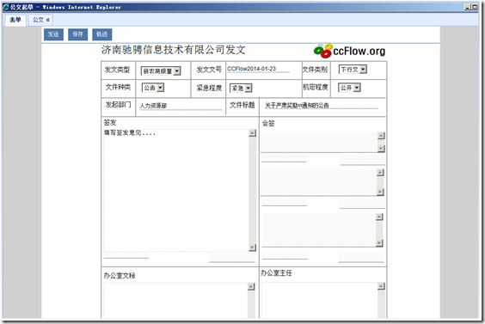
Task: Click the 办公室文秘 scroll-up arrow
Action: click(251, 287)
